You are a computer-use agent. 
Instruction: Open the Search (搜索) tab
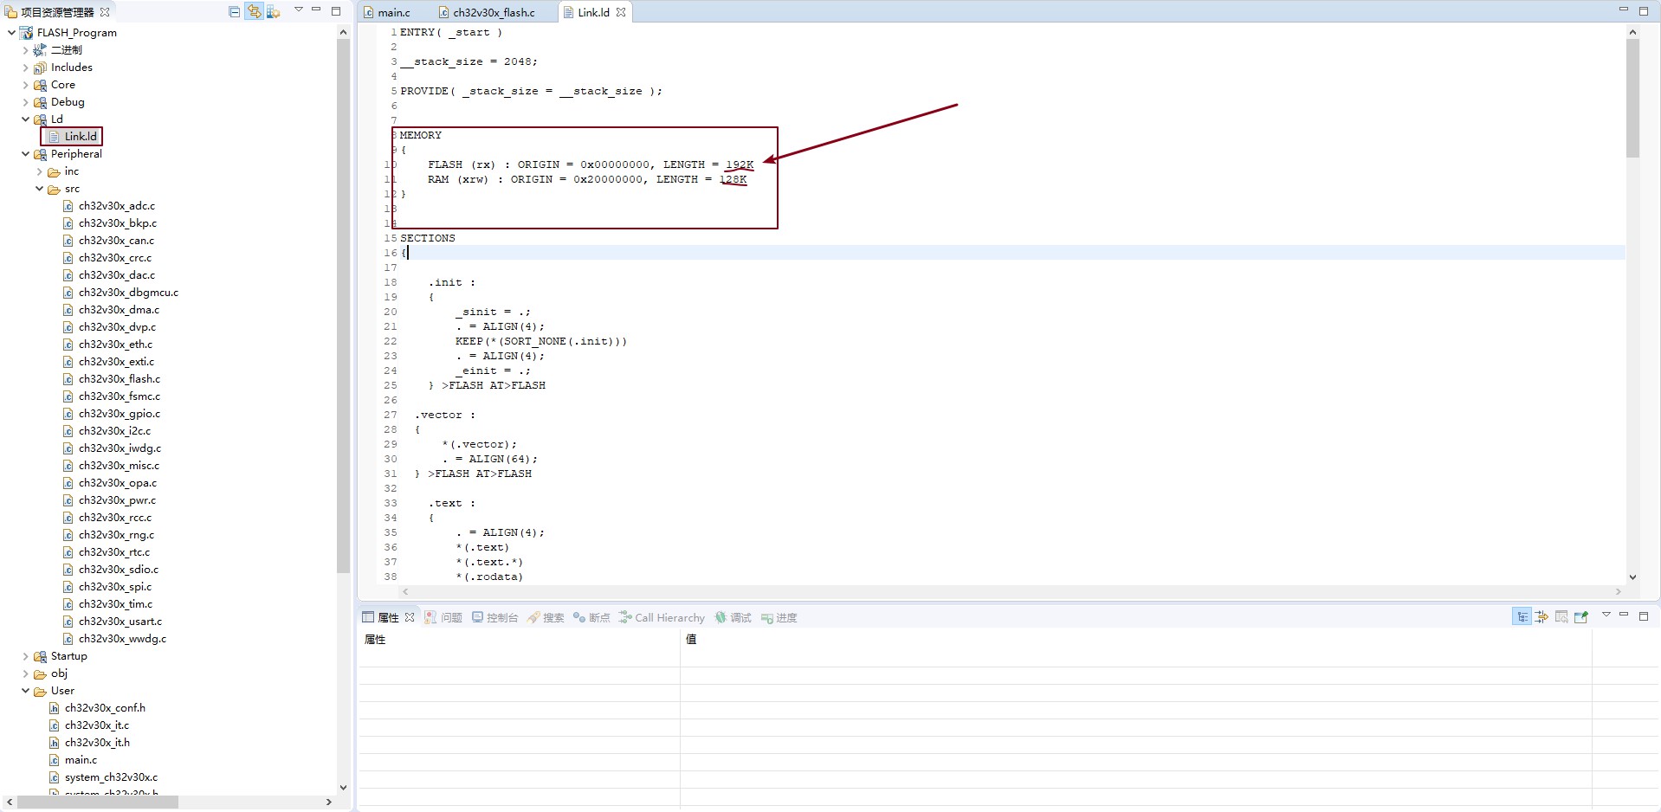pyautogui.click(x=546, y=617)
